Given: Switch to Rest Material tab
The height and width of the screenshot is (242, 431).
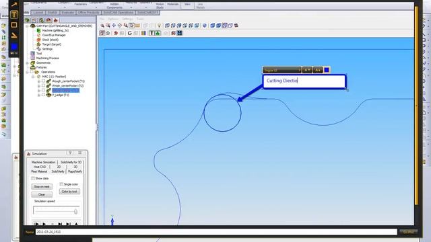Looking at the screenshot, I should pyautogui.click(x=39, y=171).
